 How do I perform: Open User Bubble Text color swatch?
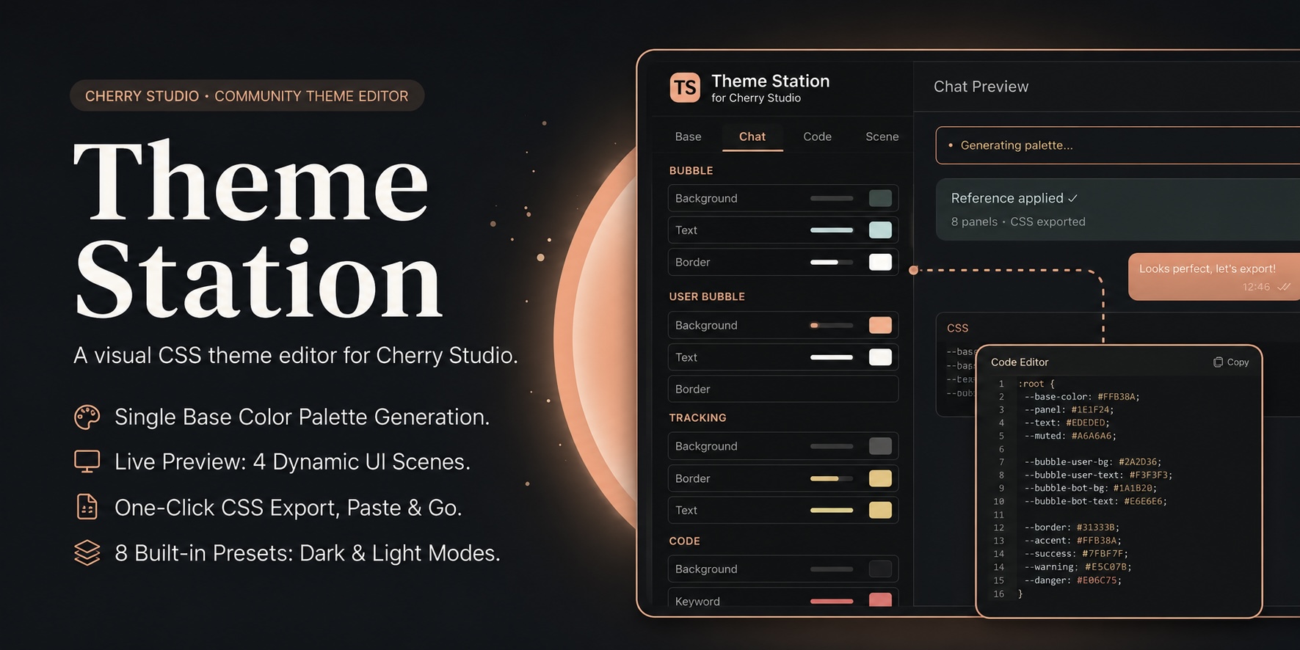[x=880, y=357]
